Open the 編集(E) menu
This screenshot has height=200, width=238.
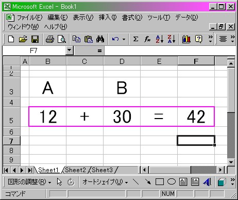pos(58,18)
